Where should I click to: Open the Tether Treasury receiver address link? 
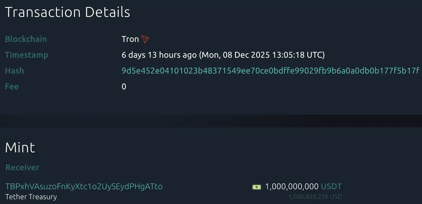pyautogui.click(x=83, y=186)
